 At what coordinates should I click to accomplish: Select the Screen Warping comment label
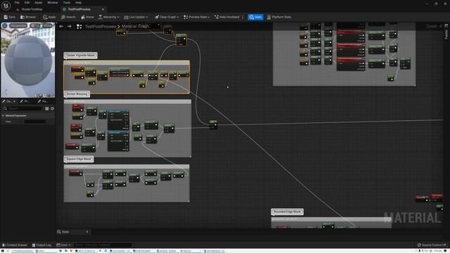tap(77, 94)
